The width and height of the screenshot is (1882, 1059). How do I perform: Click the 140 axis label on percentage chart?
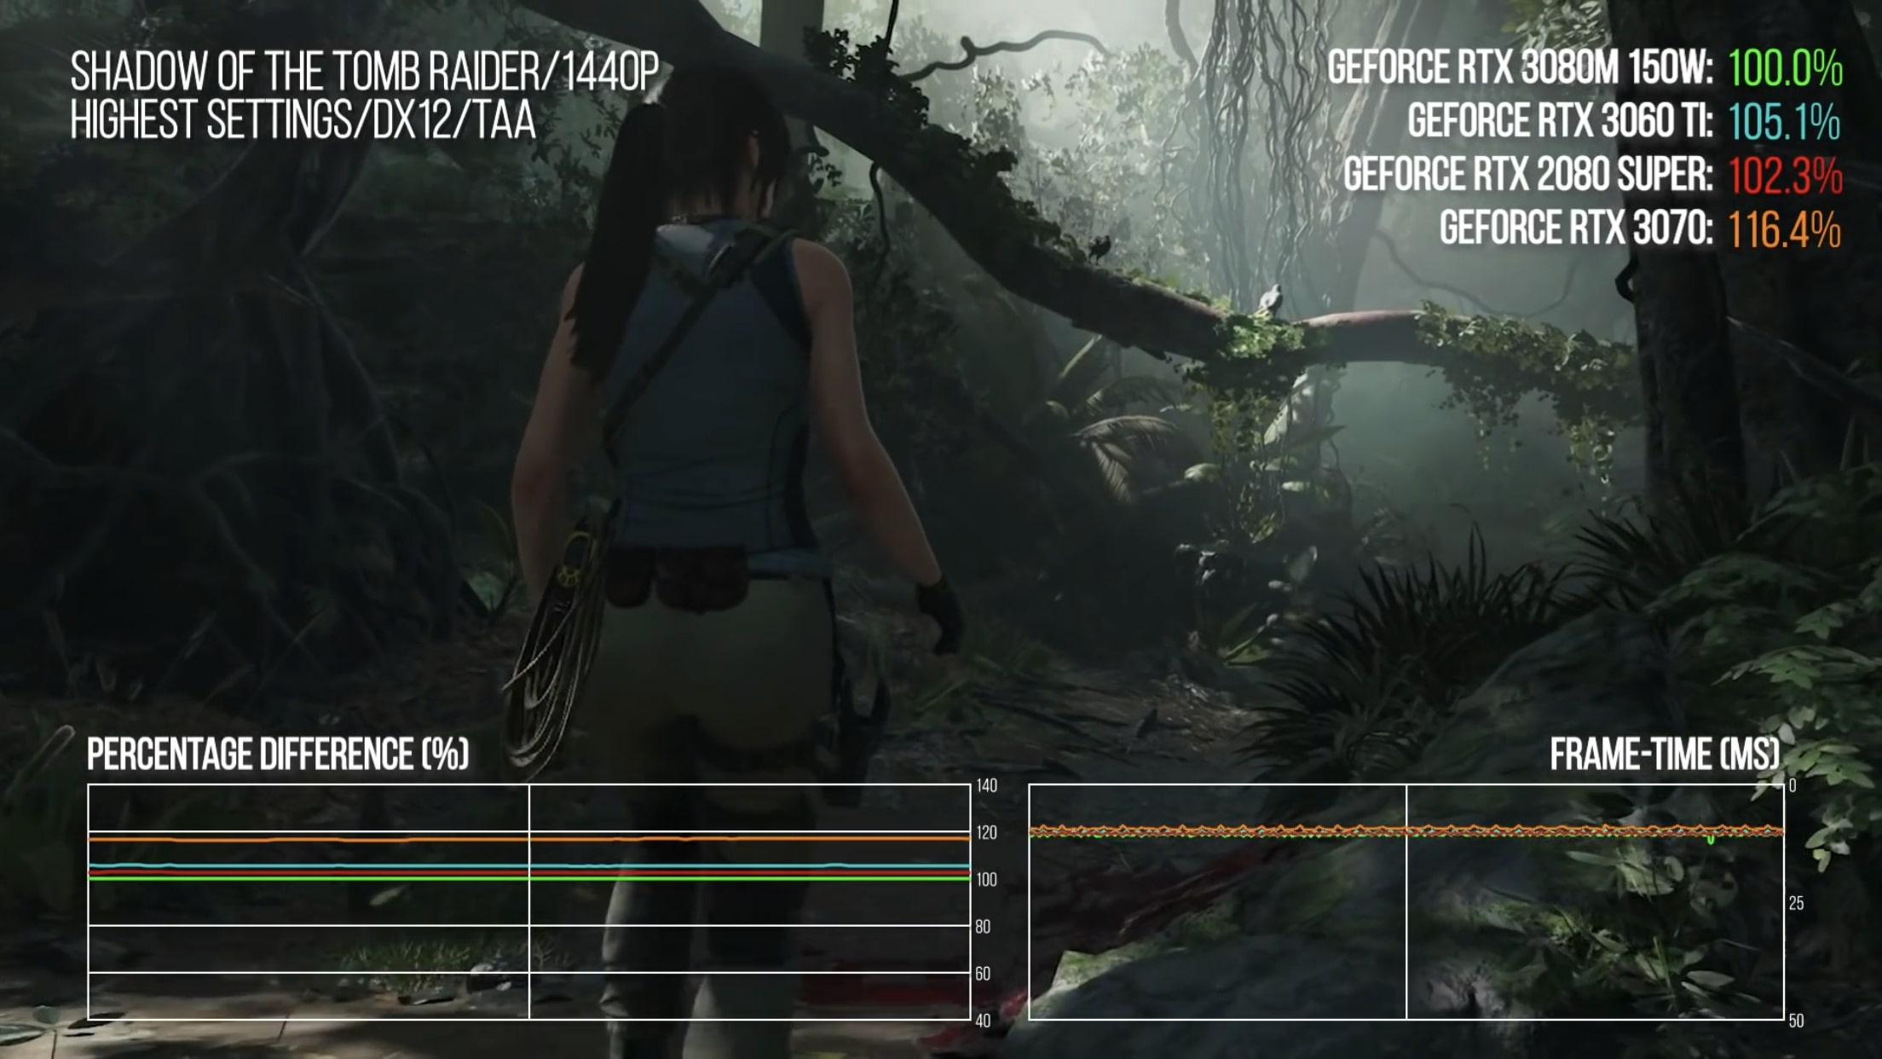tap(986, 785)
